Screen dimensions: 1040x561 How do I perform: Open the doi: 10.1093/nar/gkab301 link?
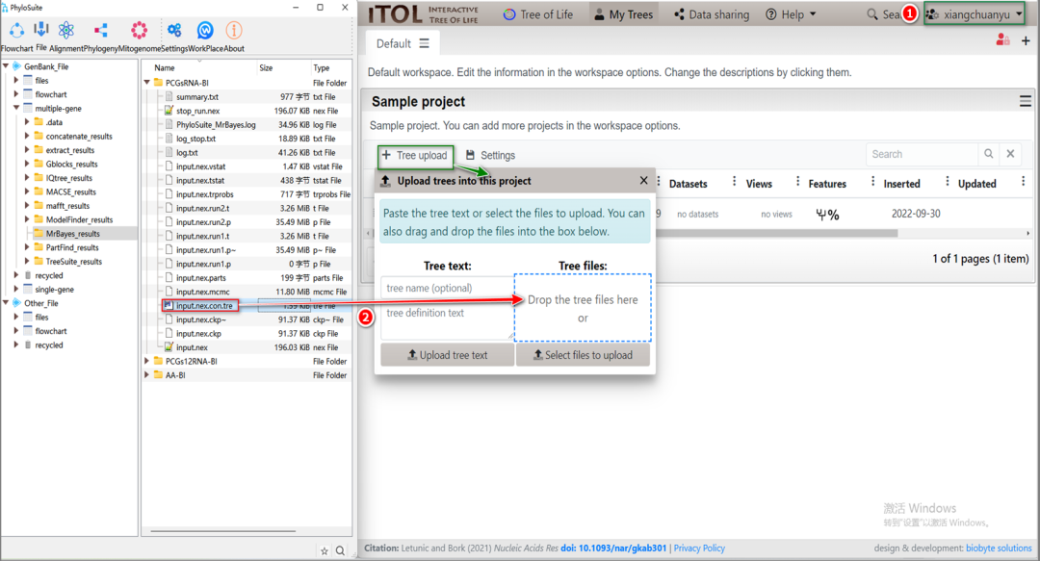(613, 548)
